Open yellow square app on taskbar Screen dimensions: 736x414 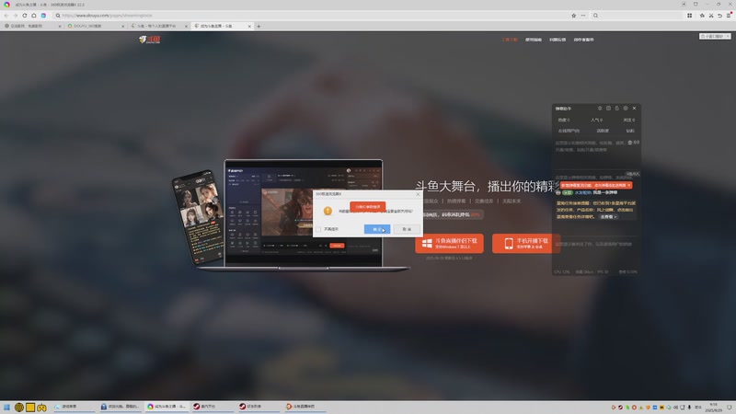[x=30, y=408]
